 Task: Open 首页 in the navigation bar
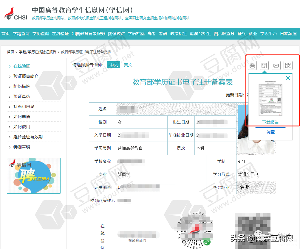[x=6, y=34]
